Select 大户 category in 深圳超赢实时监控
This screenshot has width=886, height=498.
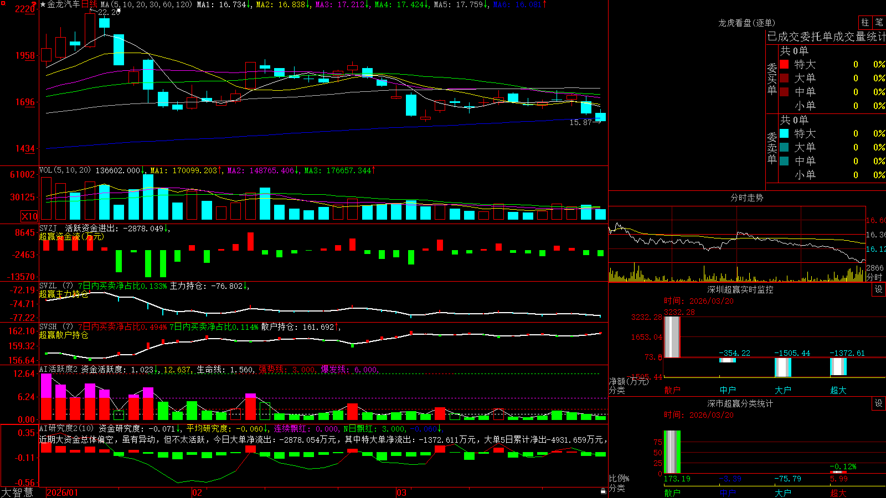click(783, 390)
